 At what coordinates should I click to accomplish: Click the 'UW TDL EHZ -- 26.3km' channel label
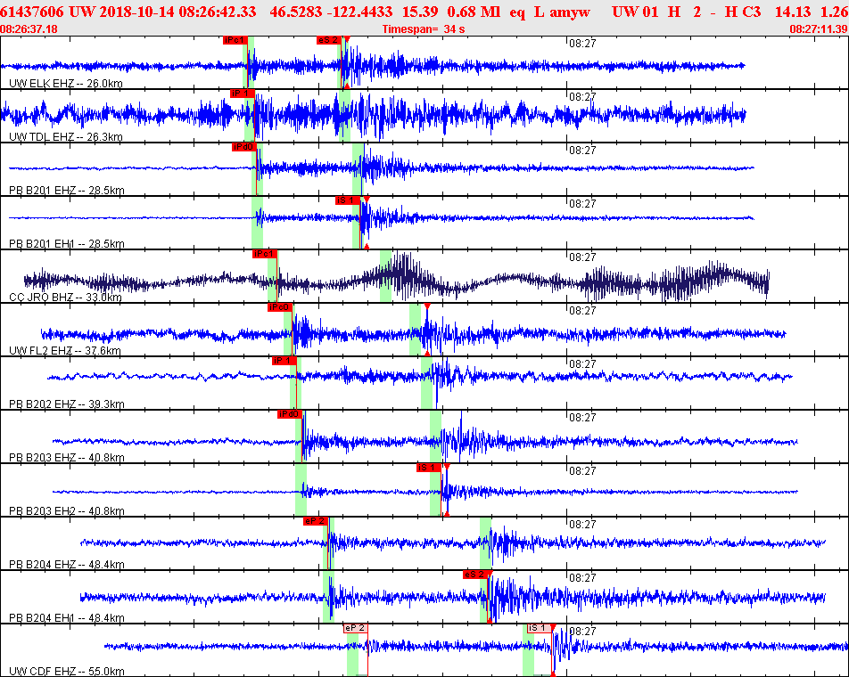[x=65, y=137]
